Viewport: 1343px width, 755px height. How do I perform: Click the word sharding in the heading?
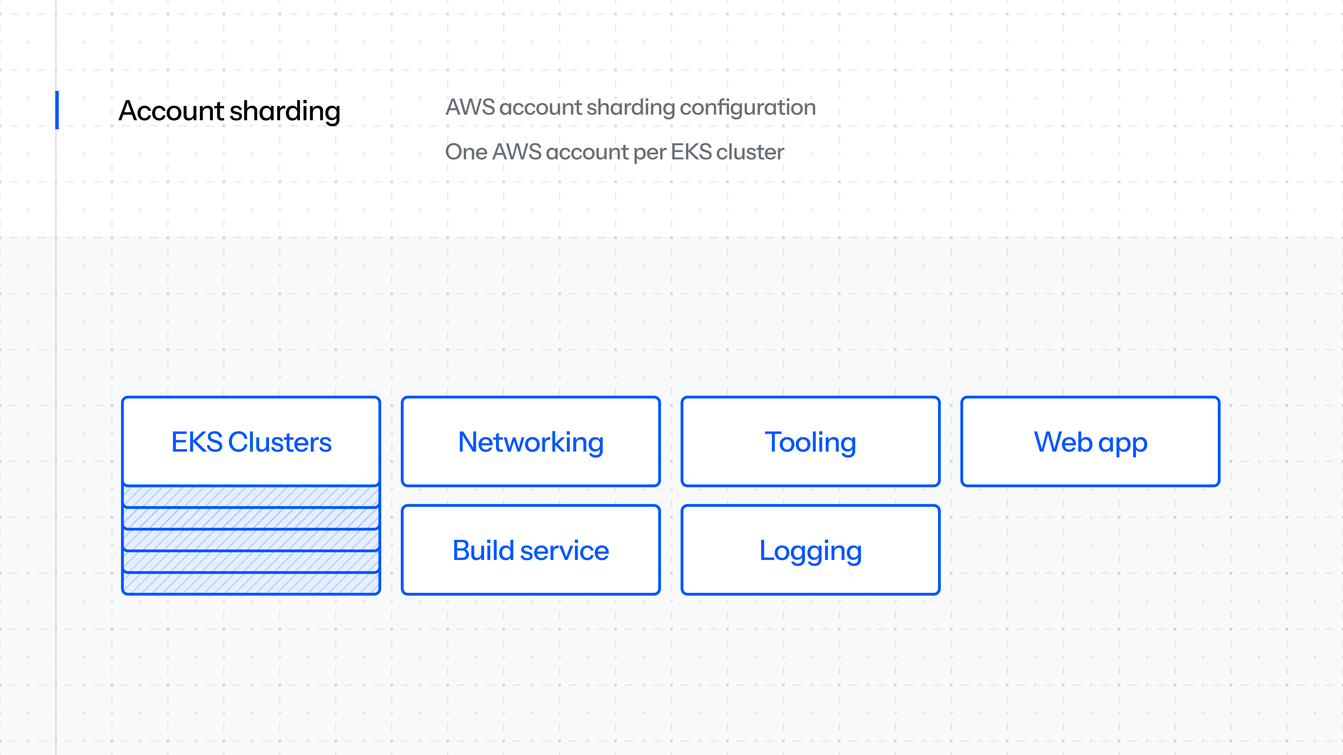click(285, 111)
